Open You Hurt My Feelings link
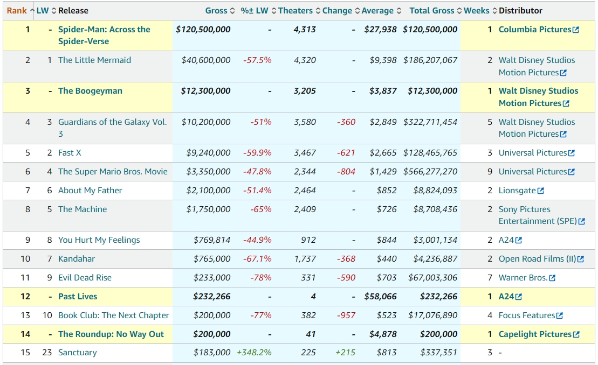This screenshot has width=598, height=365. coord(99,240)
